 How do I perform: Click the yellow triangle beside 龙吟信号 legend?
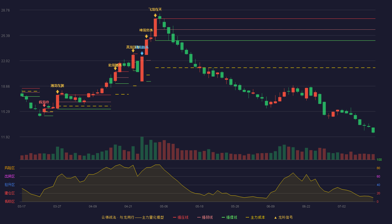[x=275, y=217]
